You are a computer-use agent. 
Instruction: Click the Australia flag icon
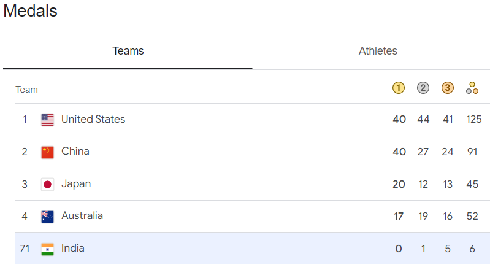point(47,217)
